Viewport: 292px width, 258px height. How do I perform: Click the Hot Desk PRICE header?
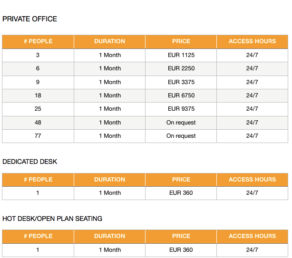pyautogui.click(x=181, y=236)
